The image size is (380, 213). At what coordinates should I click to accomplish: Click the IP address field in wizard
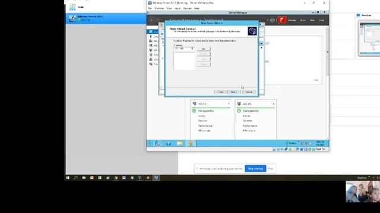184,49
